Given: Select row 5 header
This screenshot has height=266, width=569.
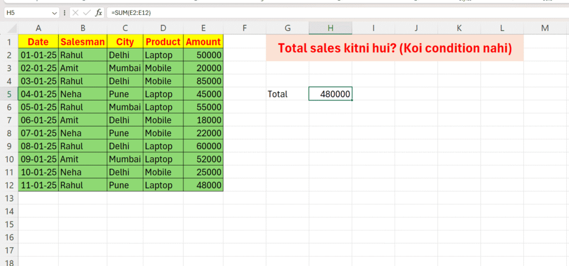Looking at the screenshot, I should pyautogui.click(x=9, y=94).
